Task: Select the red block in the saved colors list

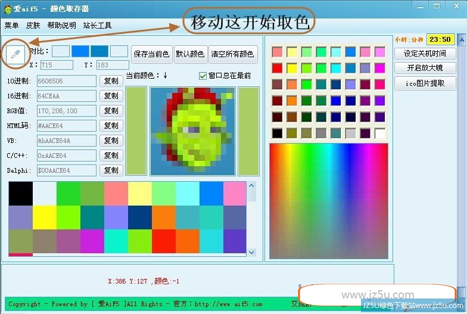Action: pos(163,241)
